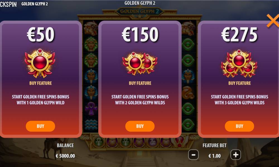Click the '1 Golden Glyph Wild' description text
This screenshot has height=167, width=279.
click(45, 103)
